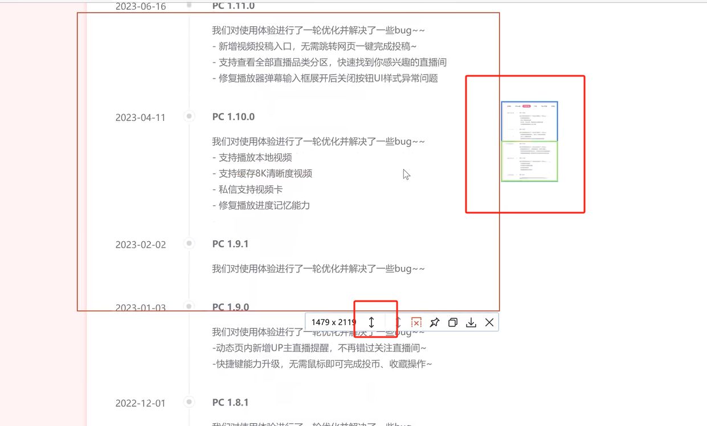This screenshot has height=426, width=707.
Task: Click the timeline dot beside 2022-12-01
Action: coord(189,401)
